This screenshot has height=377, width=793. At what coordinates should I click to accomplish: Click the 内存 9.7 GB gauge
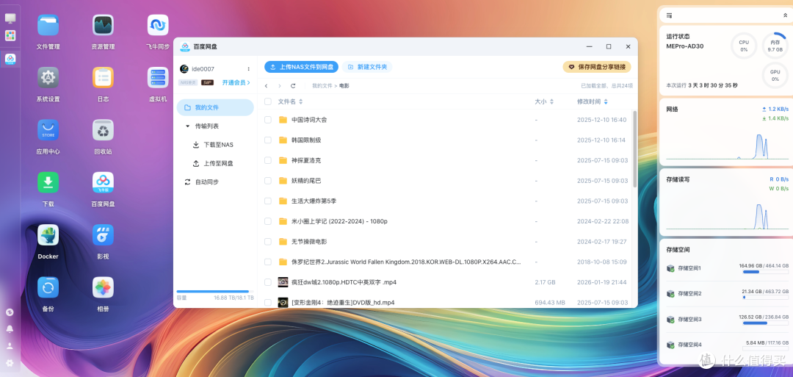coord(775,46)
